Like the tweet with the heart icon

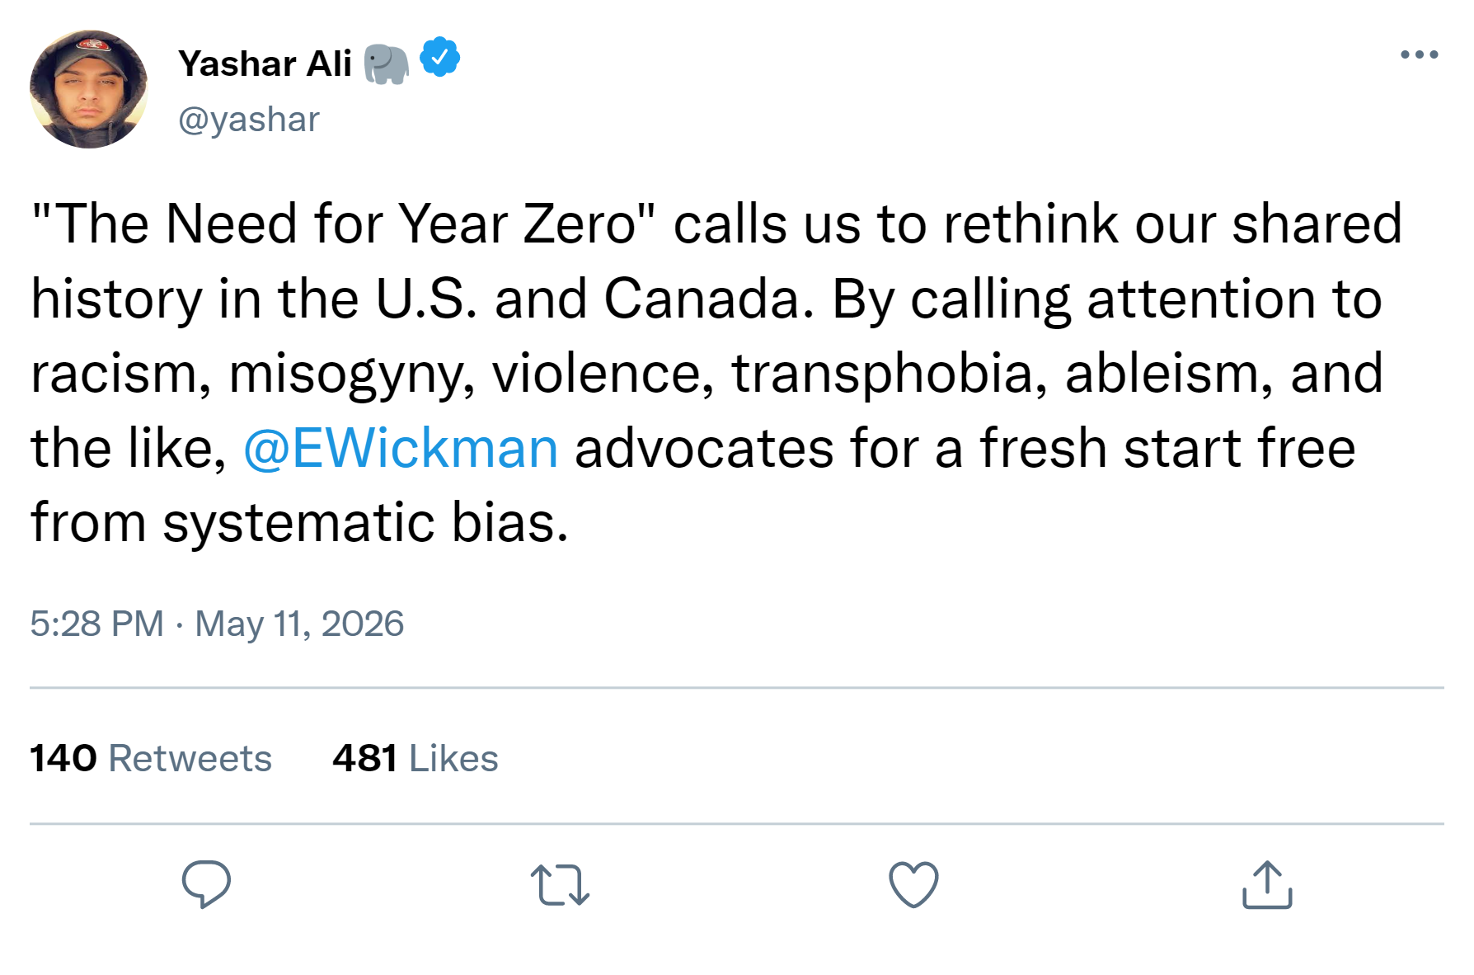913,884
